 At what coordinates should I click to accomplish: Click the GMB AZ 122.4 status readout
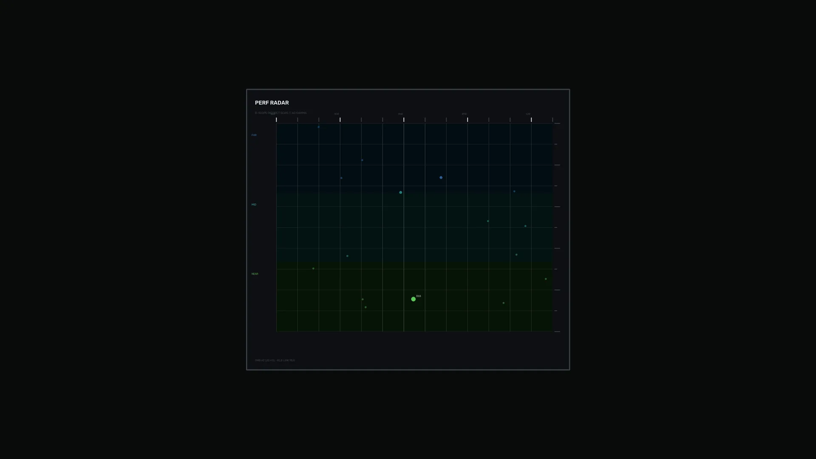(x=275, y=360)
